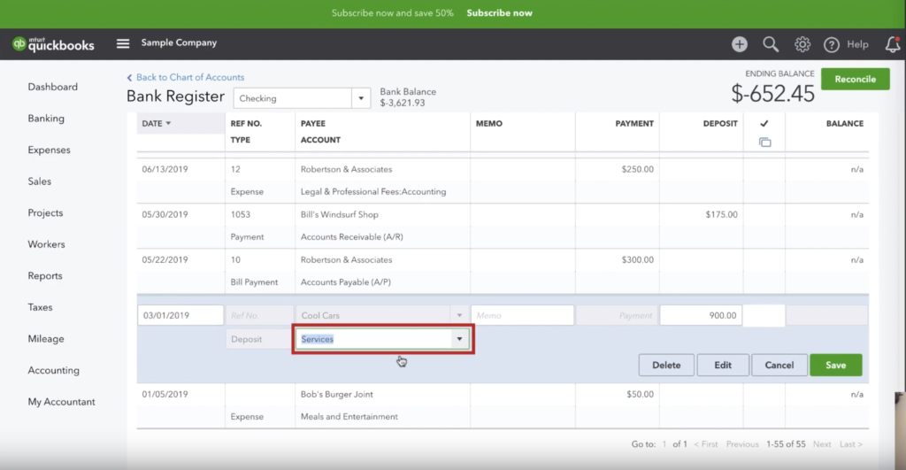The width and height of the screenshot is (906, 470).
Task: Select the 05/22/2019 Robertson & Associates row
Action: tap(503, 271)
